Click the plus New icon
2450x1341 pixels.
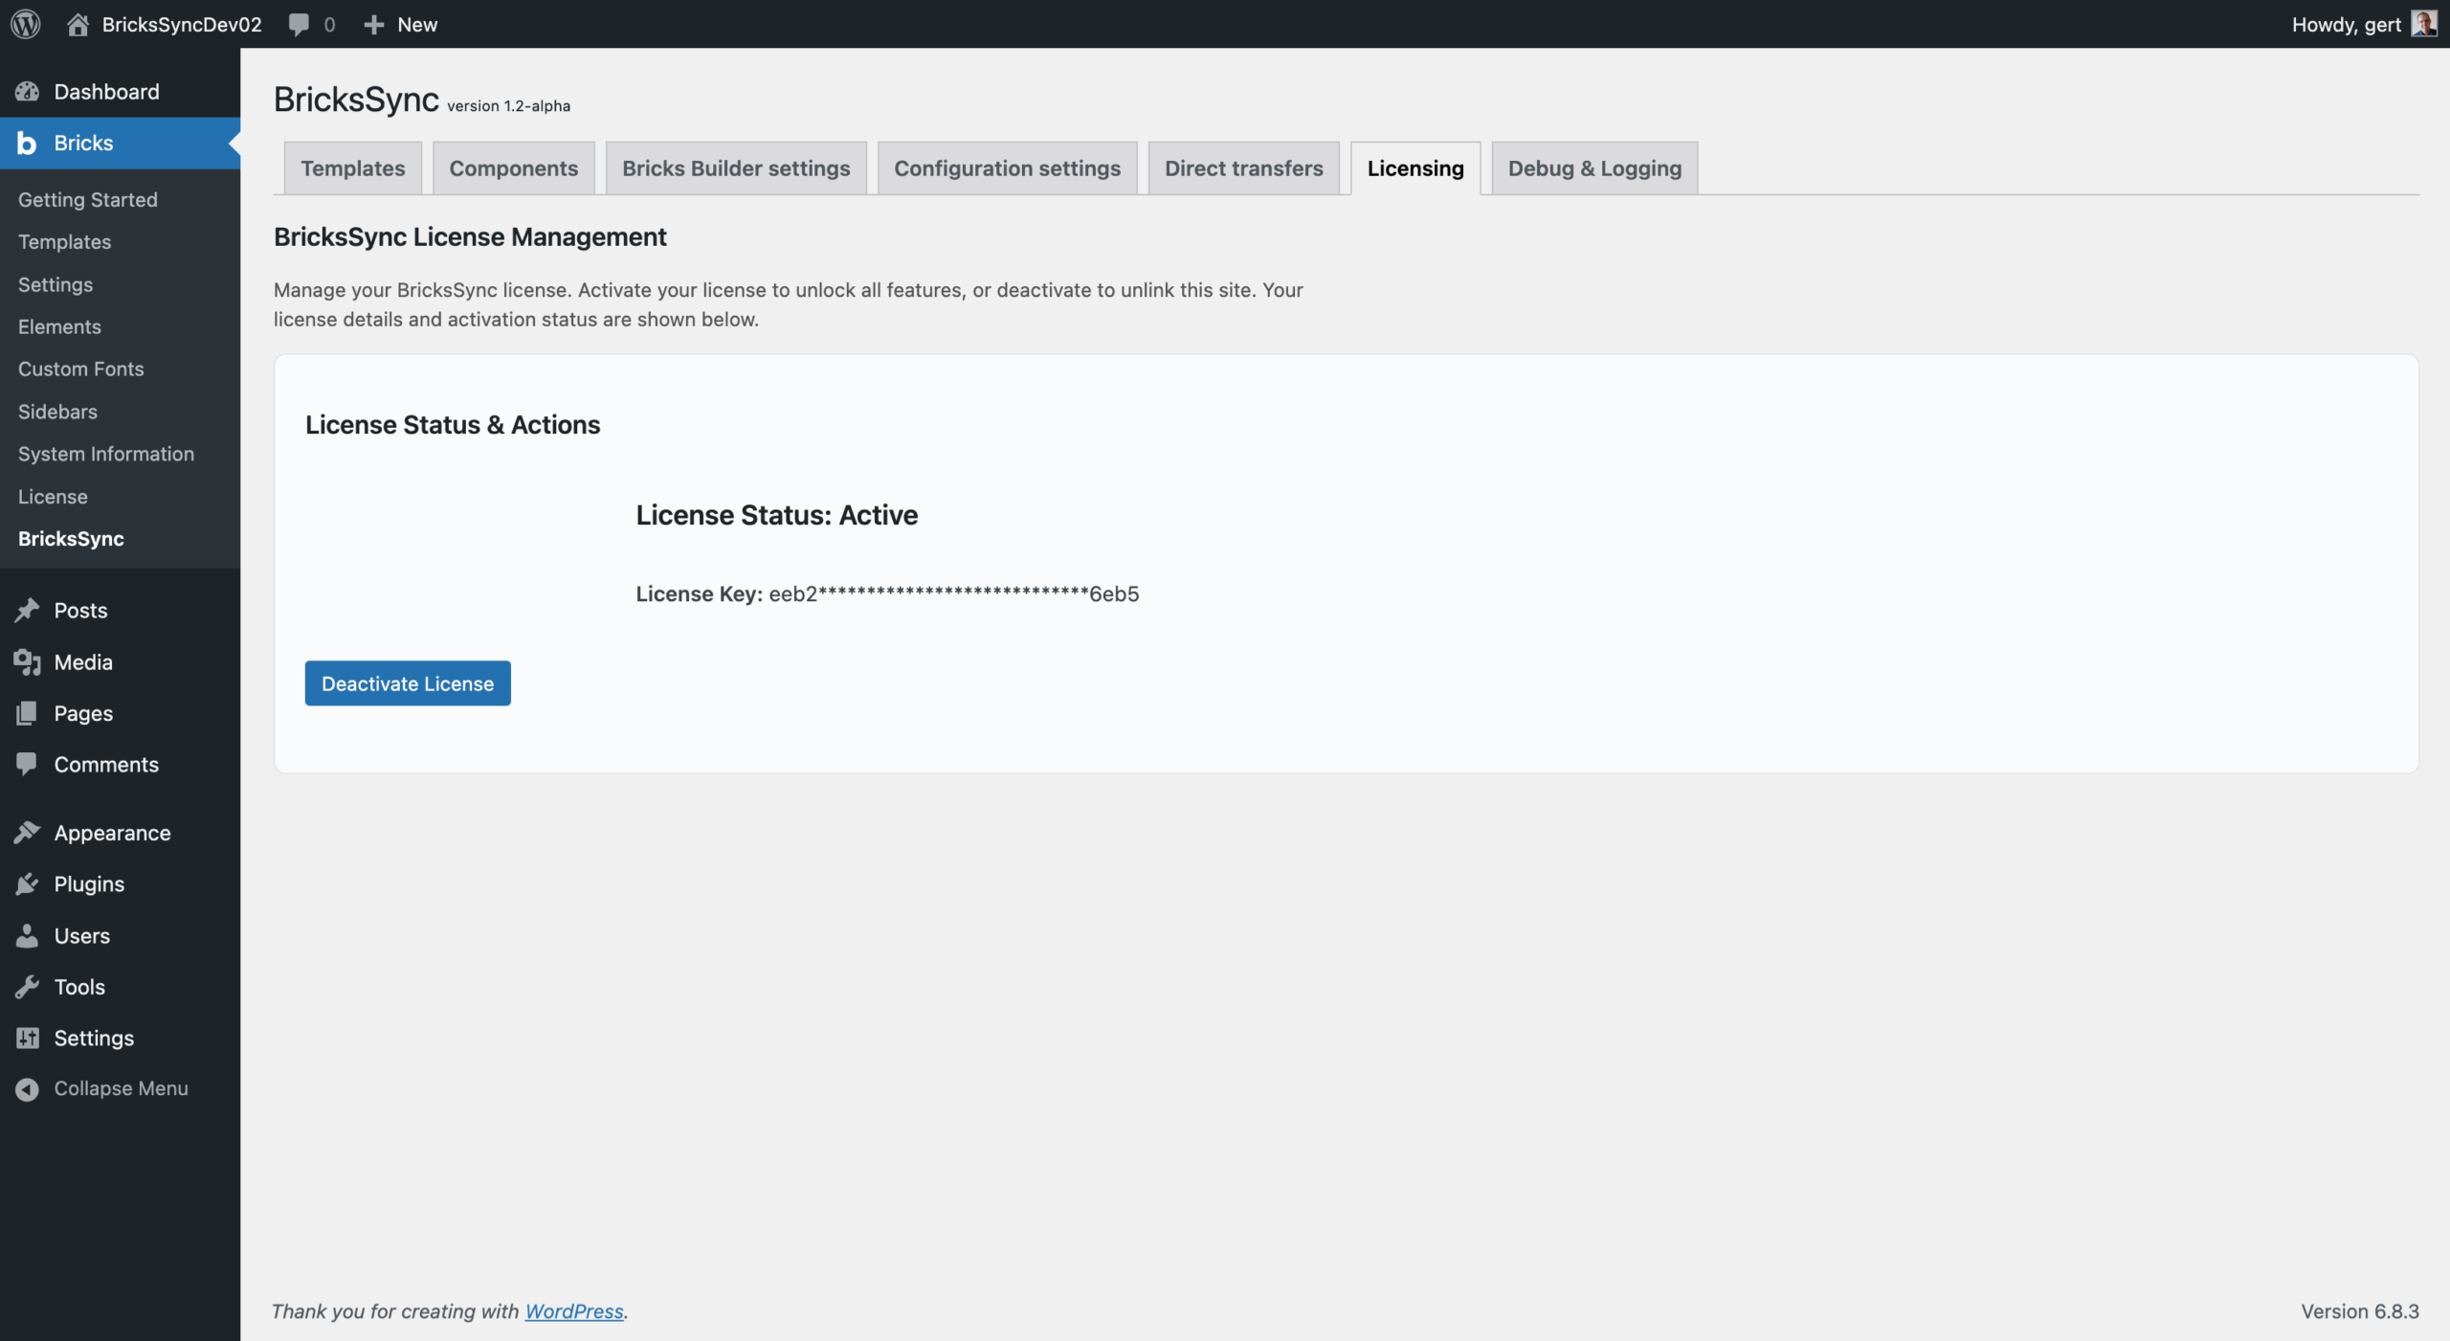pyautogui.click(x=373, y=24)
